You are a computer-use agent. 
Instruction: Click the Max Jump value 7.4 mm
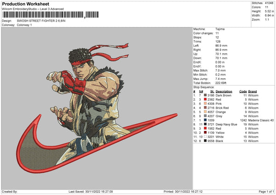220,79
